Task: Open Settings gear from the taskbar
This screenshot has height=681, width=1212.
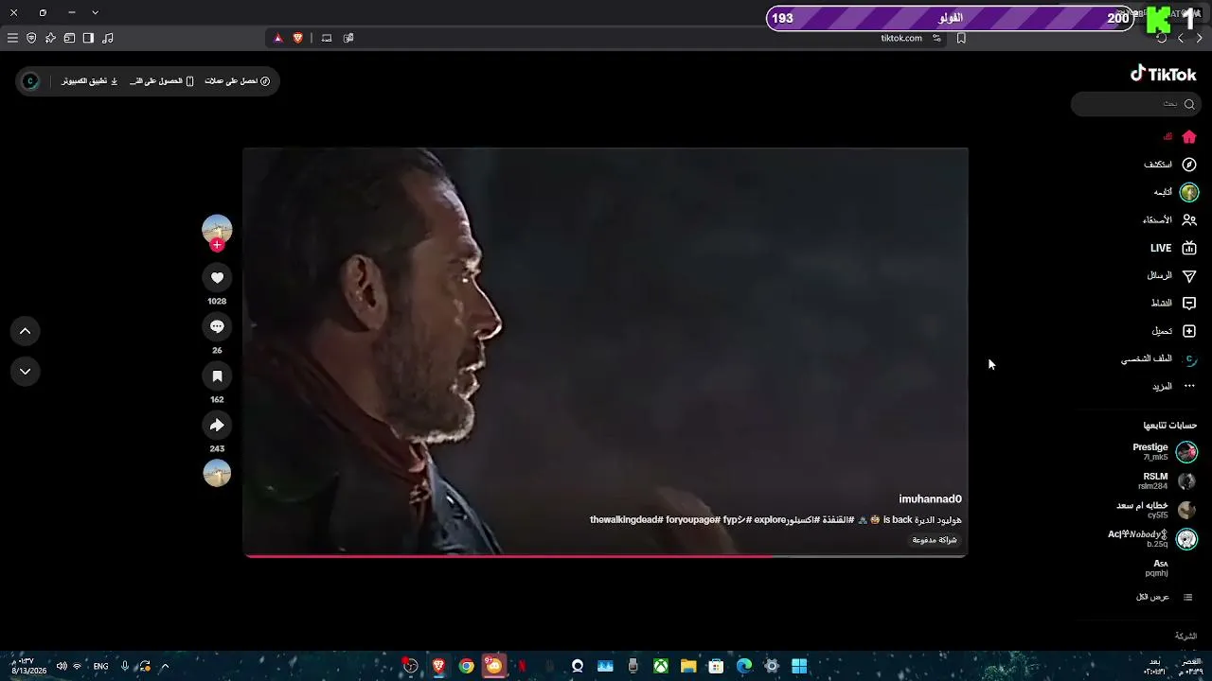Action: (772, 666)
